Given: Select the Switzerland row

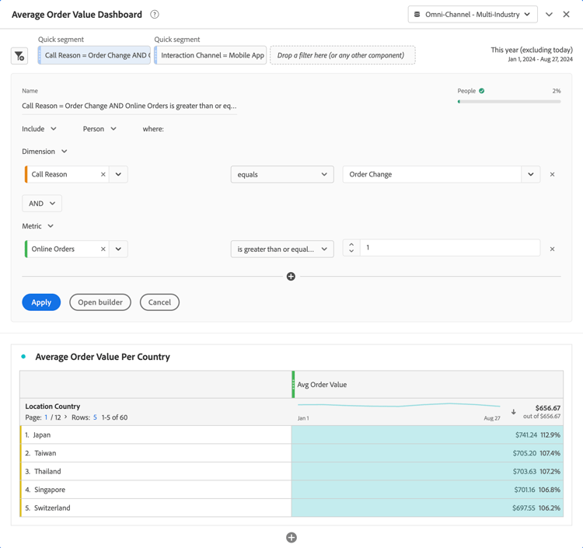Looking at the screenshot, I should pos(155,508).
